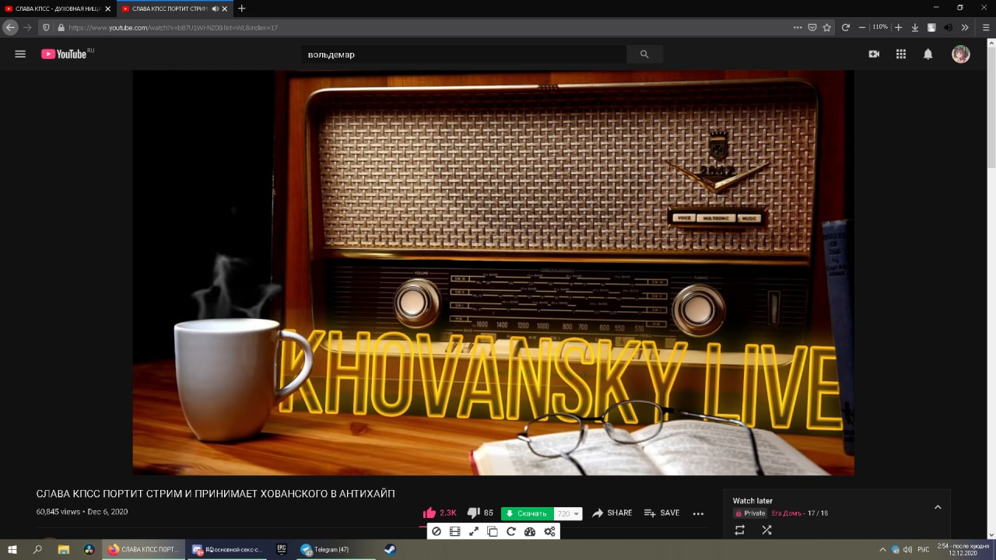The width and height of the screenshot is (996, 560).
Task: Open the notifications bell
Action: [928, 54]
